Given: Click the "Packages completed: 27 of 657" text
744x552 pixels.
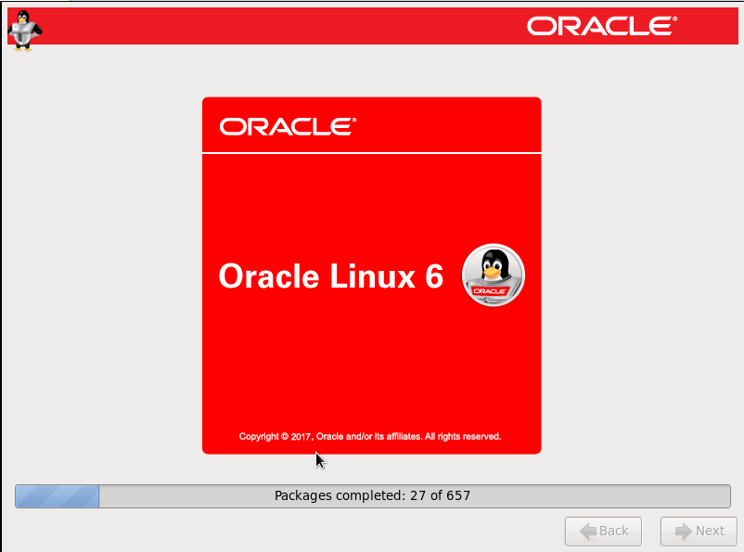Looking at the screenshot, I should pyautogui.click(x=373, y=495).
